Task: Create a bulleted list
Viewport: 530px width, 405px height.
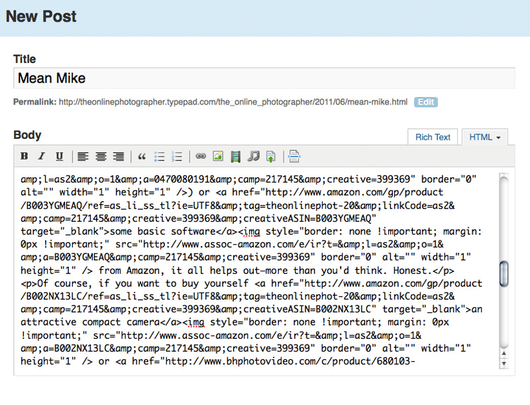Action: [x=159, y=157]
